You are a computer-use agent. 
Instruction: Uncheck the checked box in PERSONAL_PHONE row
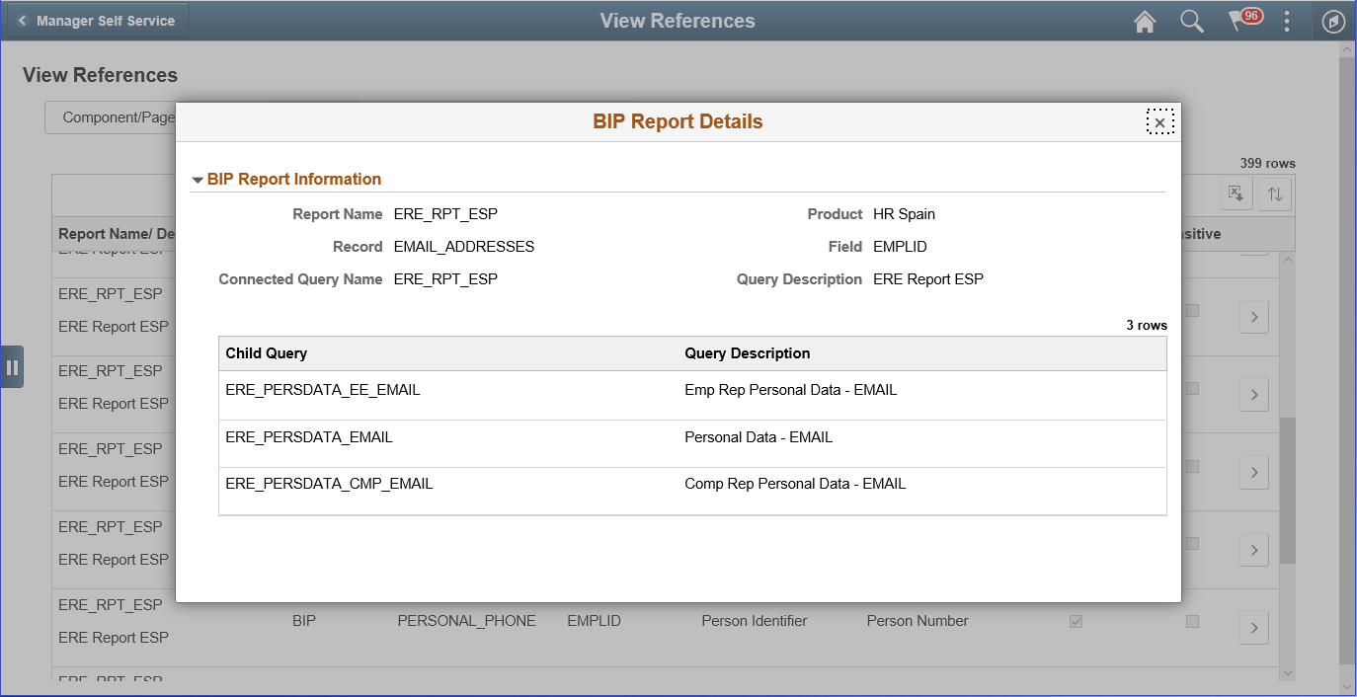click(1076, 621)
